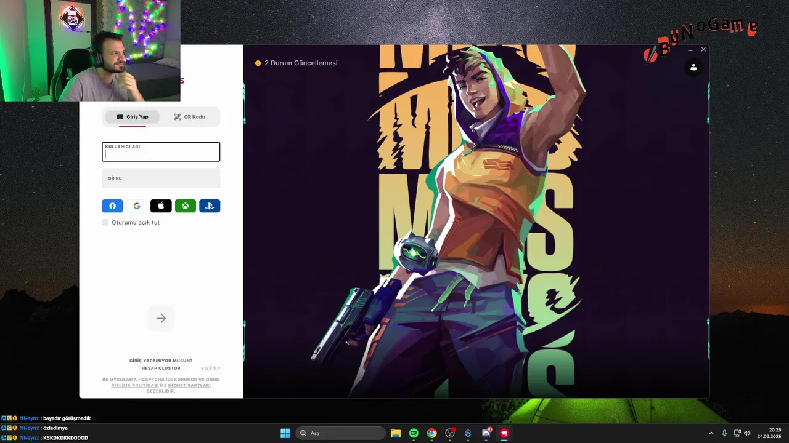Click the webcam overlay of the streamer
Screen dimensions: 789x443
point(90,50)
